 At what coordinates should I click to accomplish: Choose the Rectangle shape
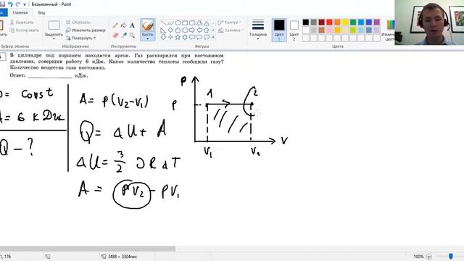pyautogui.click(x=185, y=22)
